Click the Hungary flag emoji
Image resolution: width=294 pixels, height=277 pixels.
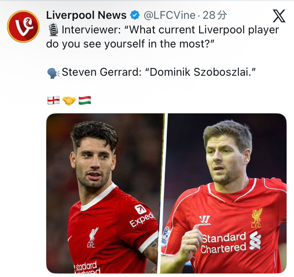point(85,100)
